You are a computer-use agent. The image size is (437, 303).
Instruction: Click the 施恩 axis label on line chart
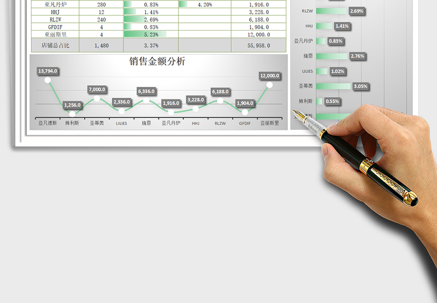click(146, 123)
